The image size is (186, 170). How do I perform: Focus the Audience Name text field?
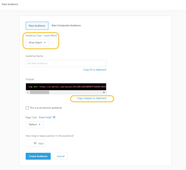click(x=66, y=63)
